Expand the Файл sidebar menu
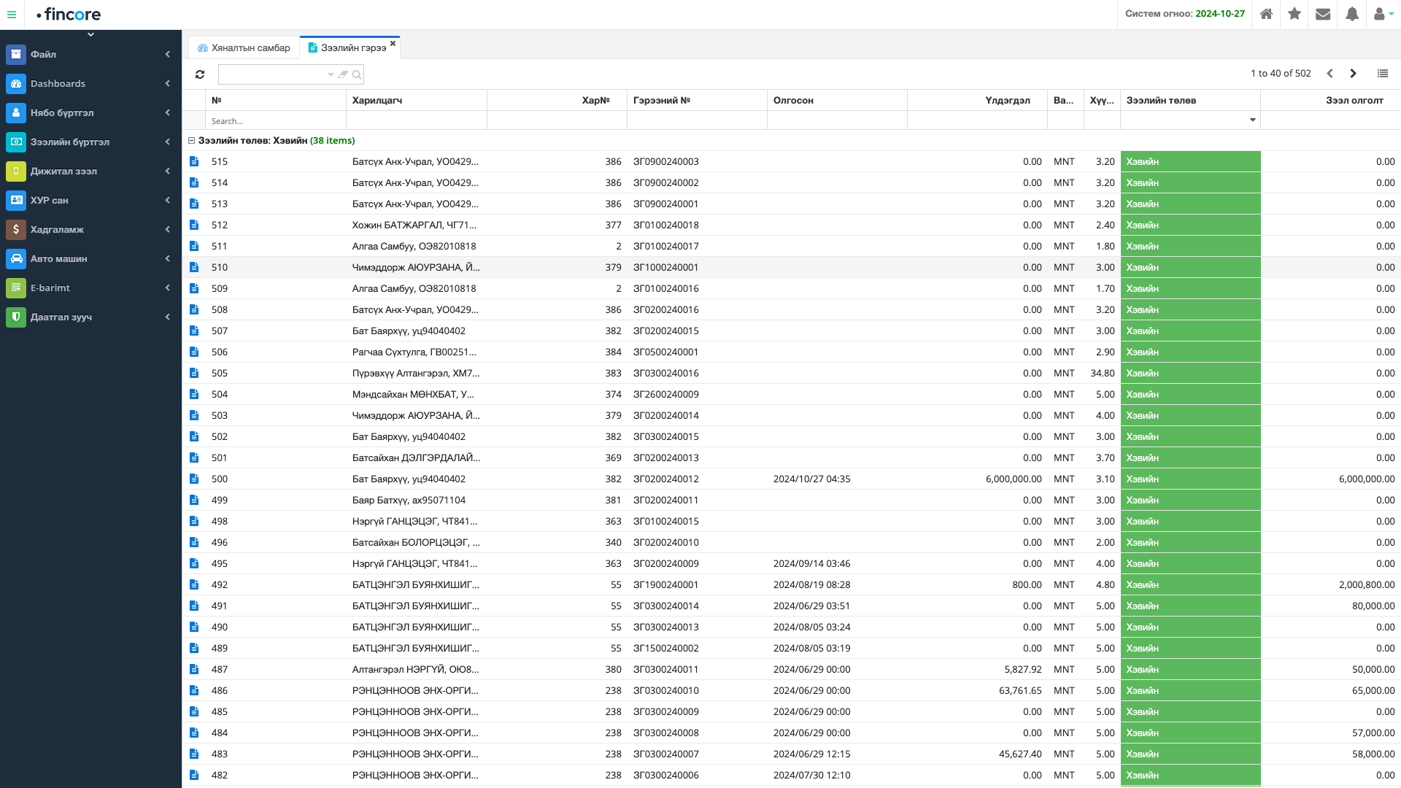The image size is (1401, 788). pyautogui.click(x=90, y=54)
